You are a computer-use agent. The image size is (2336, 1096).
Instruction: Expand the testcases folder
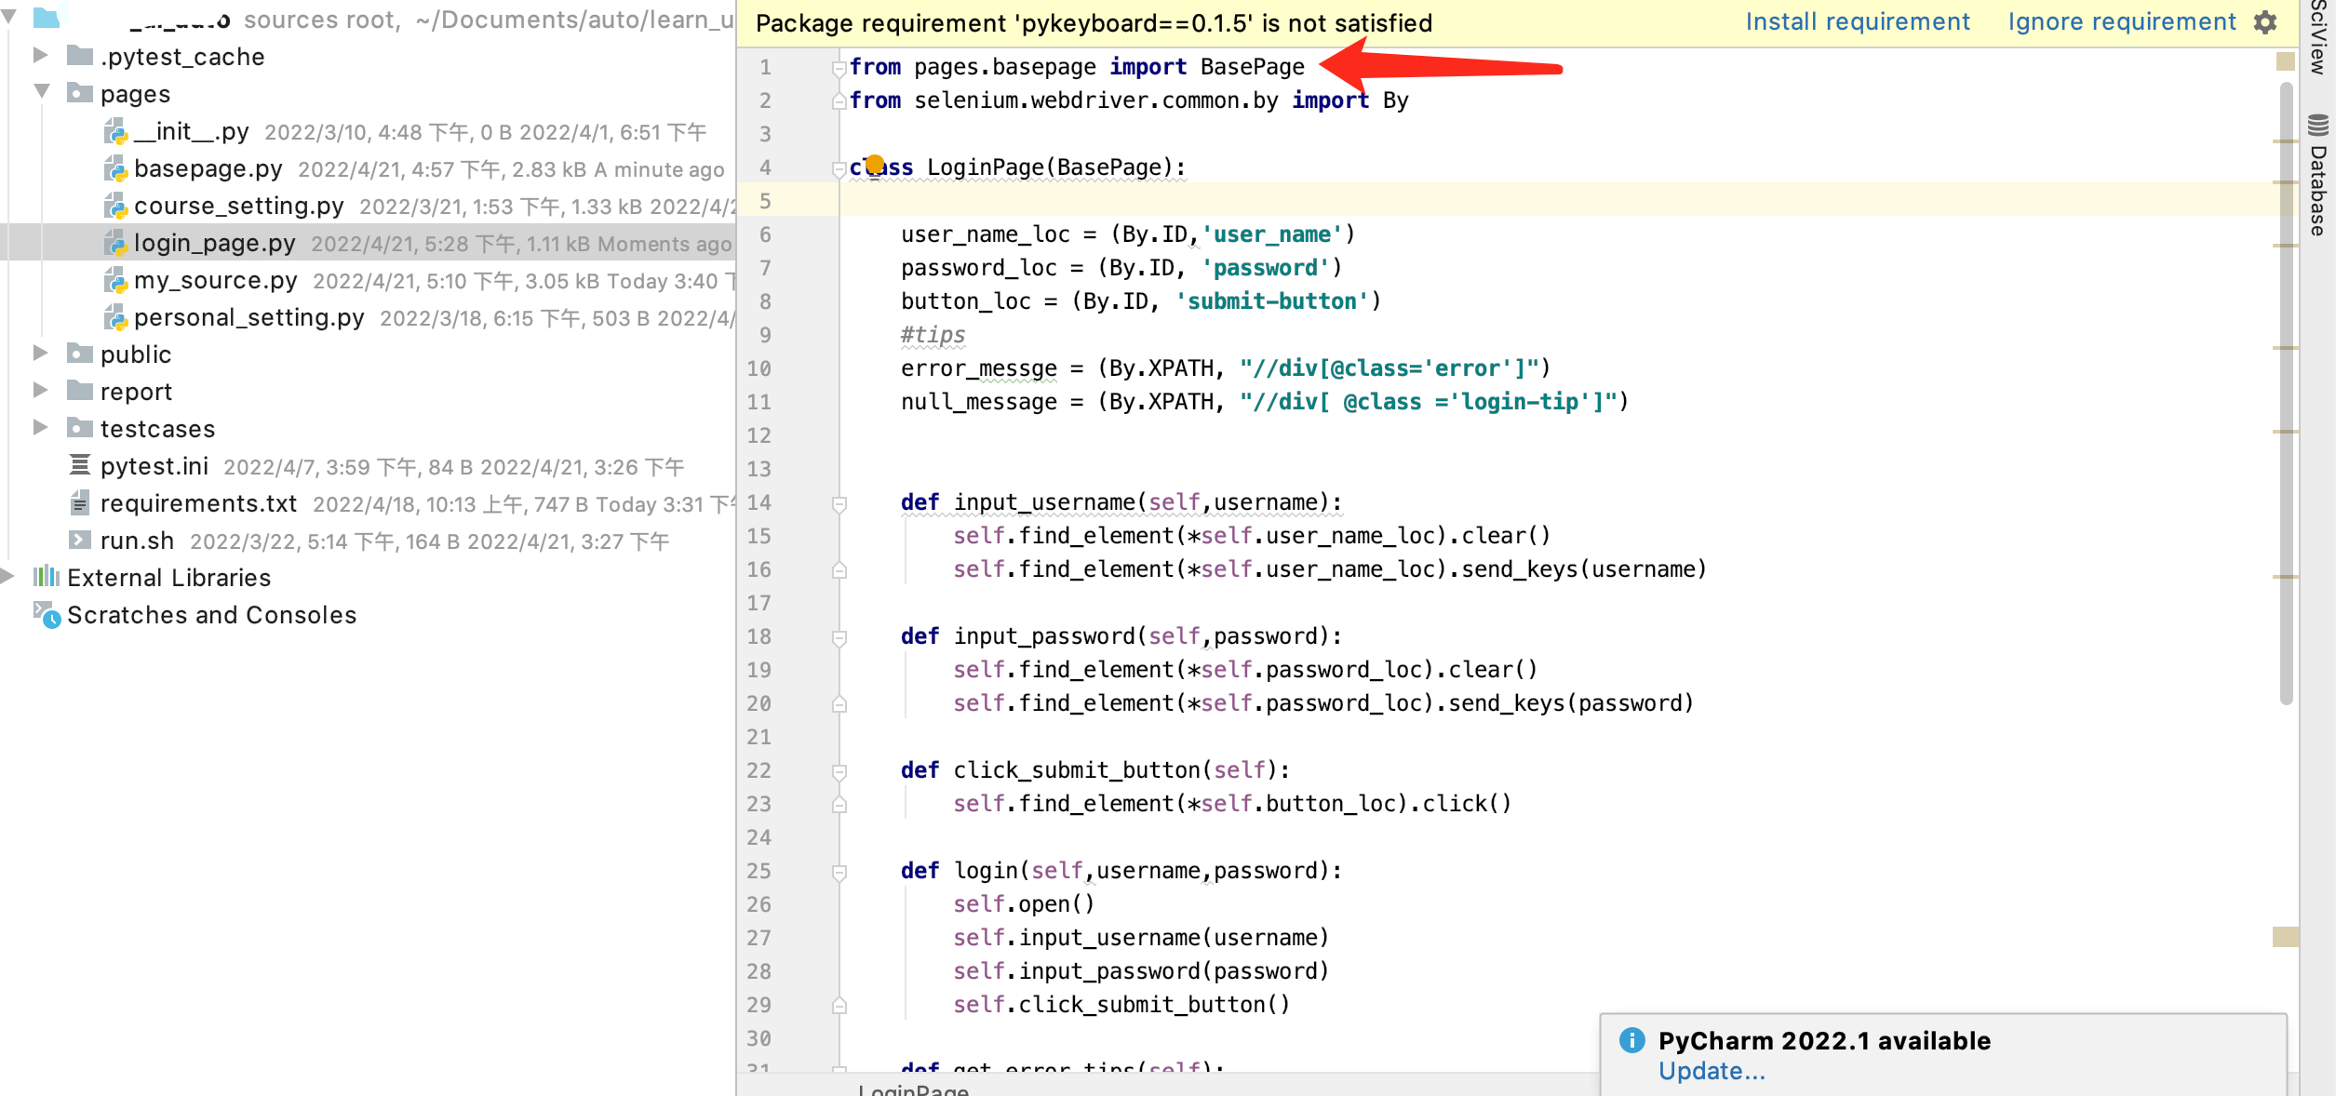(x=40, y=427)
